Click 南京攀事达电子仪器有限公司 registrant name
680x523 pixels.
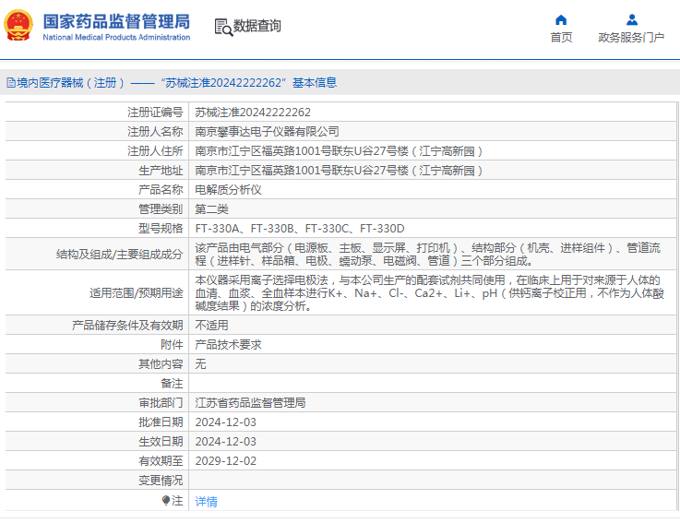coord(267,131)
